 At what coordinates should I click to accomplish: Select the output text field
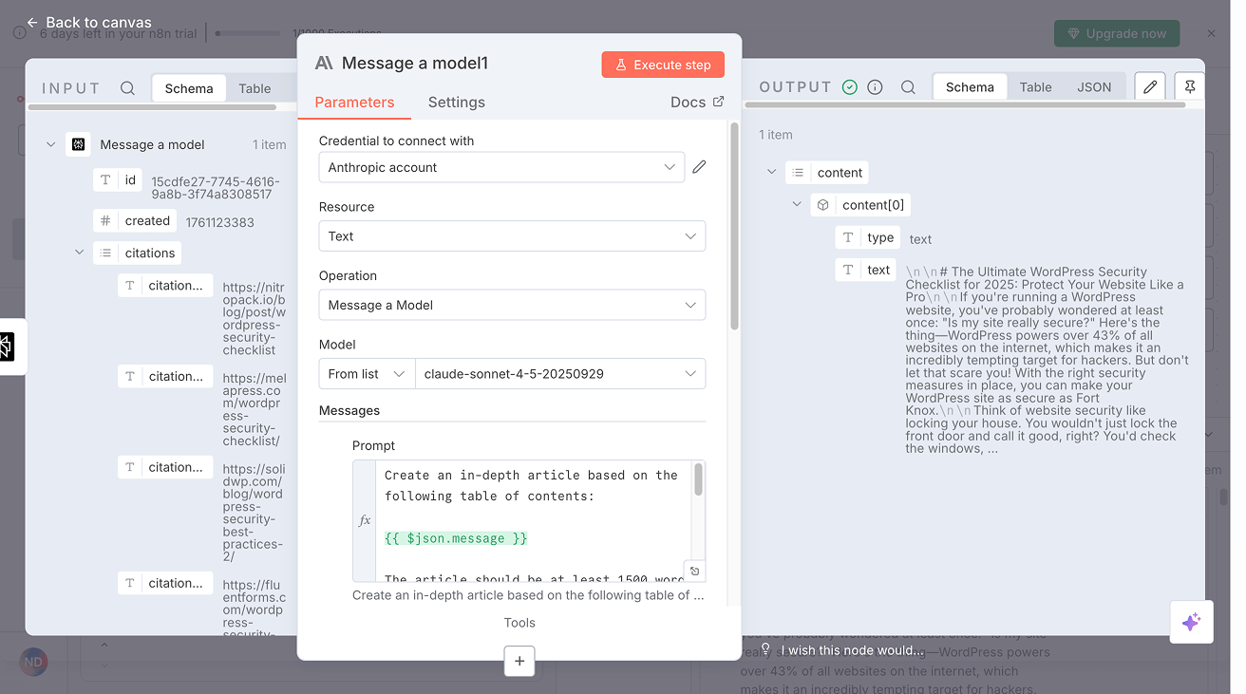click(867, 270)
